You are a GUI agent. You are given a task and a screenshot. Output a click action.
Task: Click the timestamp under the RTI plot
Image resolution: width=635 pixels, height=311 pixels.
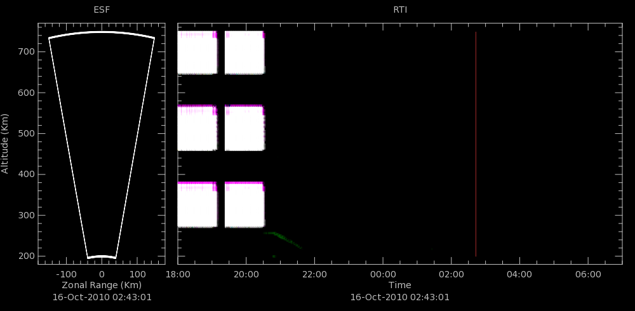click(399, 297)
